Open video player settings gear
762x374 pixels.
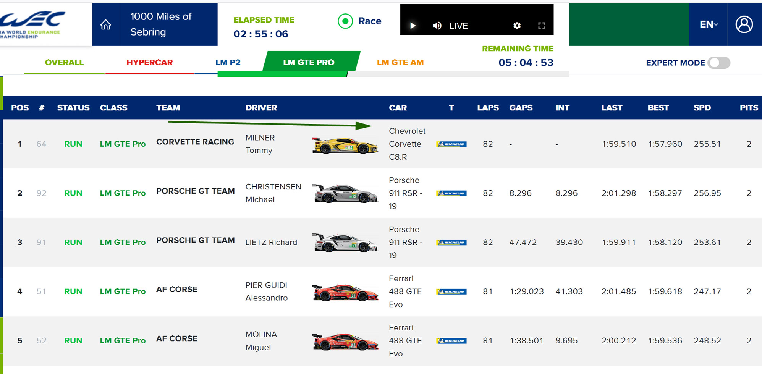(x=517, y=26)
